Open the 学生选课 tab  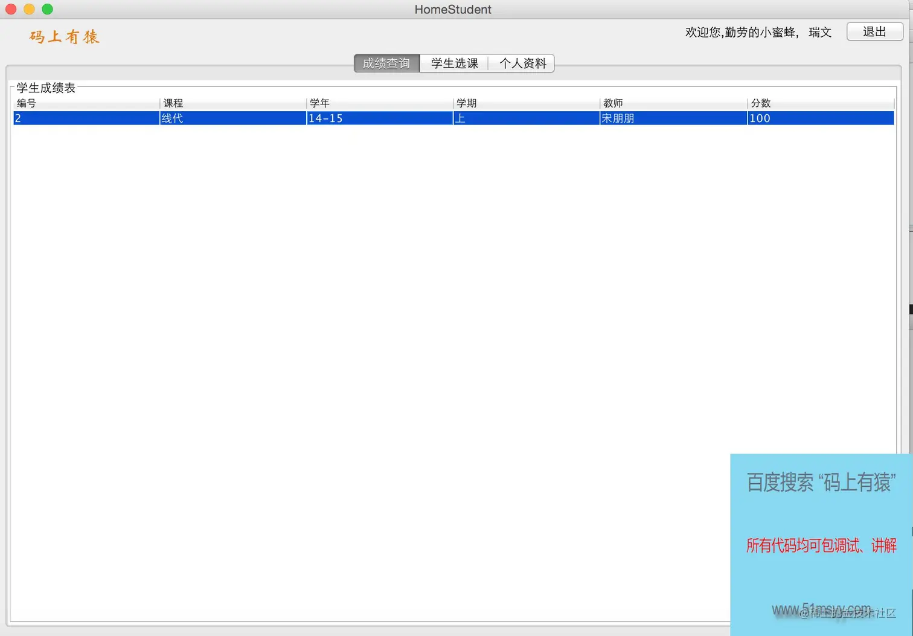point(454,63)
